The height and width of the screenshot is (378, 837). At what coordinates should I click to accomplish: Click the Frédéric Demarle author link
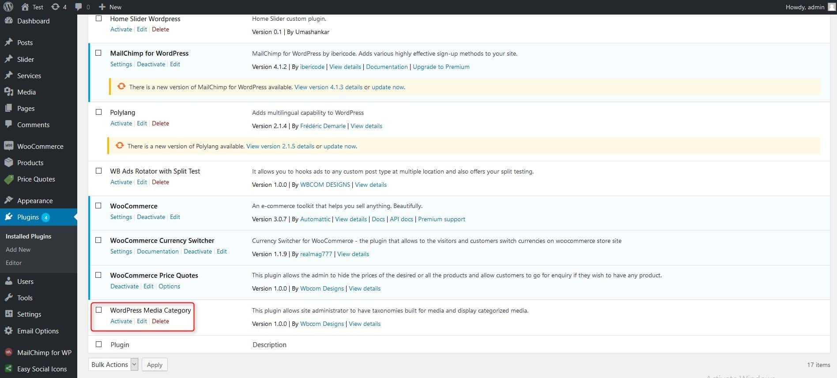(323, 126)
